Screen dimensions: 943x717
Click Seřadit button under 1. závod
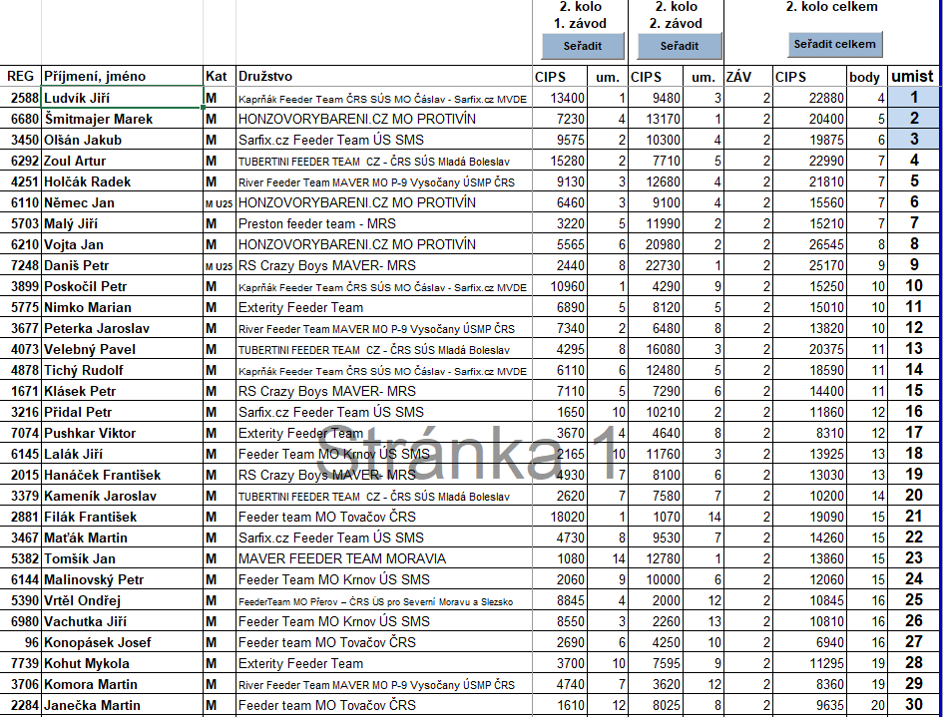pos(582,46)
